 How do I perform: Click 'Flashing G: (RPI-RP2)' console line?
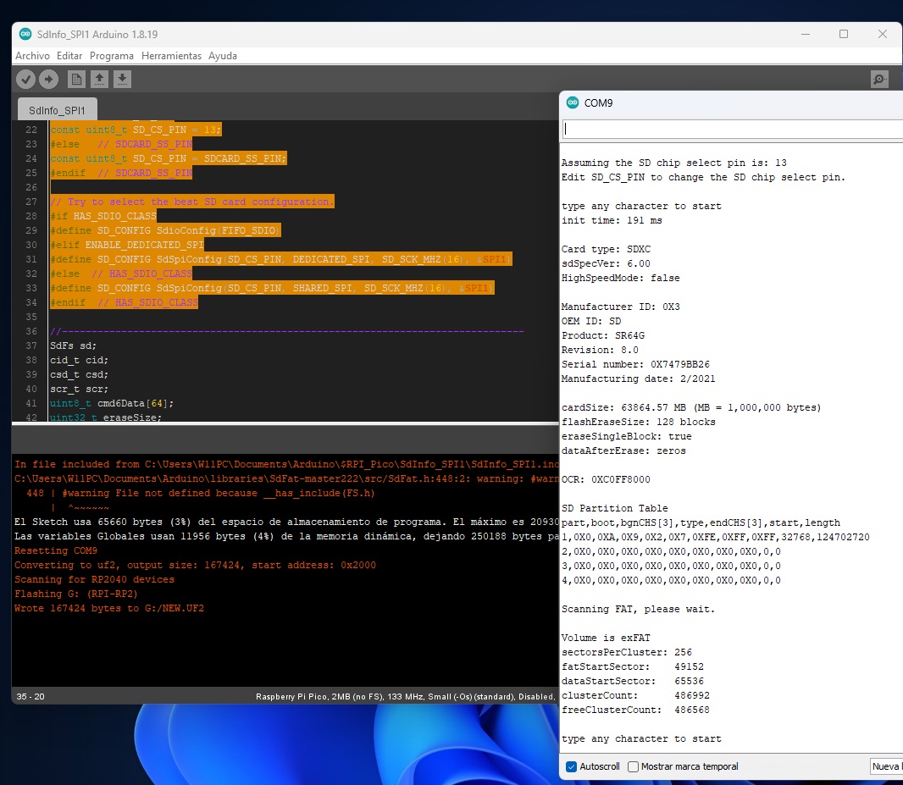click(76, 594)
